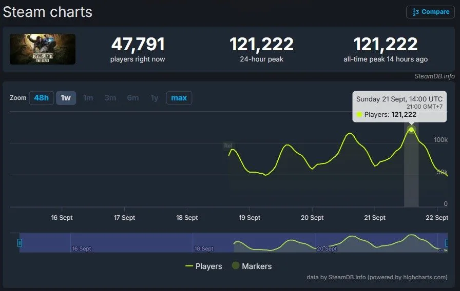Toggle the Players series in legend
Image resolution: width=460 pixels, height=291 pixels.
(204, 266)
